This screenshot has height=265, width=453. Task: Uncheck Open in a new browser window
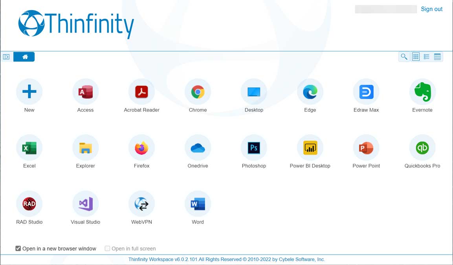click(18, 248)
